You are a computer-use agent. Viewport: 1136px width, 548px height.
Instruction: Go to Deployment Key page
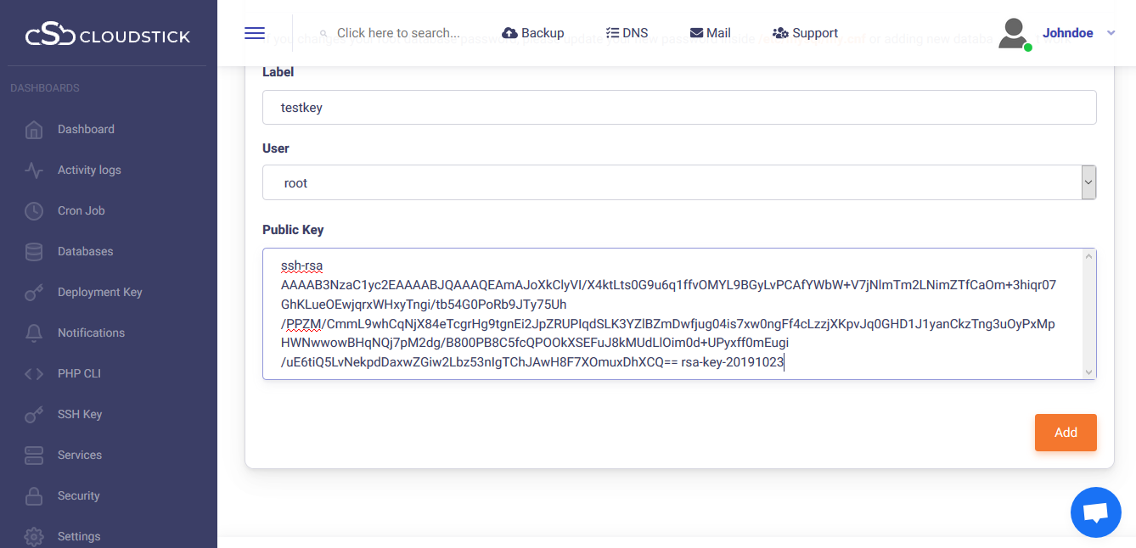pyautogui.click(x=99, y=293)
